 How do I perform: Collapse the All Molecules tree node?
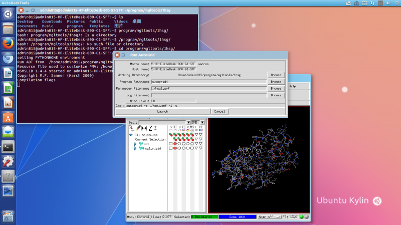click(x=131, y=135)
